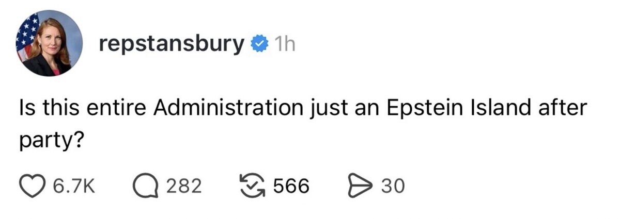Click the word "Administration" in the post
The height and width of the screenshot is (219, 620).
click(x=228, y=109)
